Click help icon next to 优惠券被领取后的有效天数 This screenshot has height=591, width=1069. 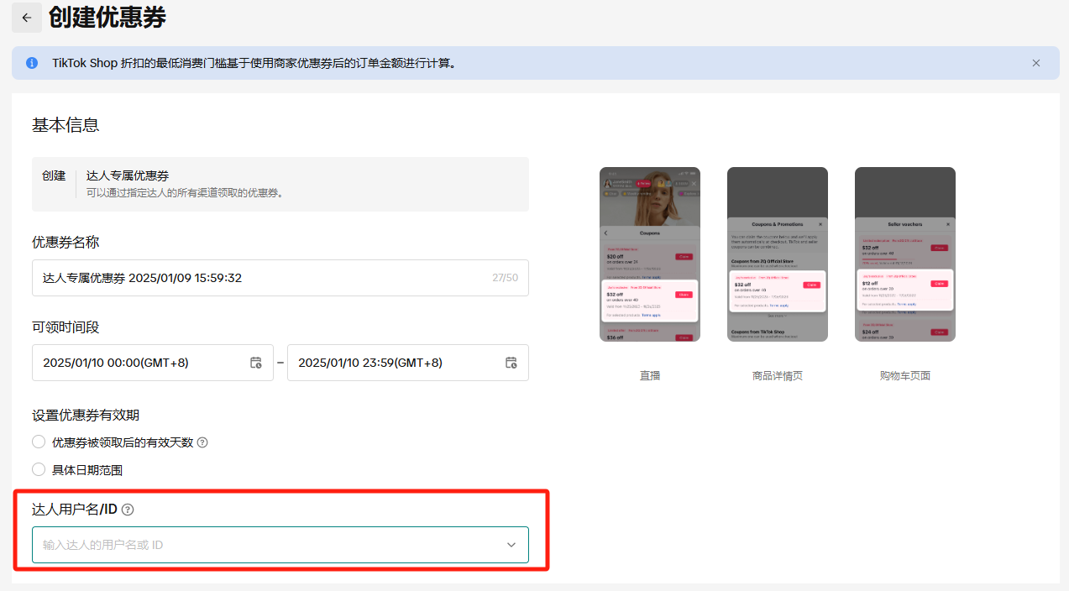pos(202,442)
